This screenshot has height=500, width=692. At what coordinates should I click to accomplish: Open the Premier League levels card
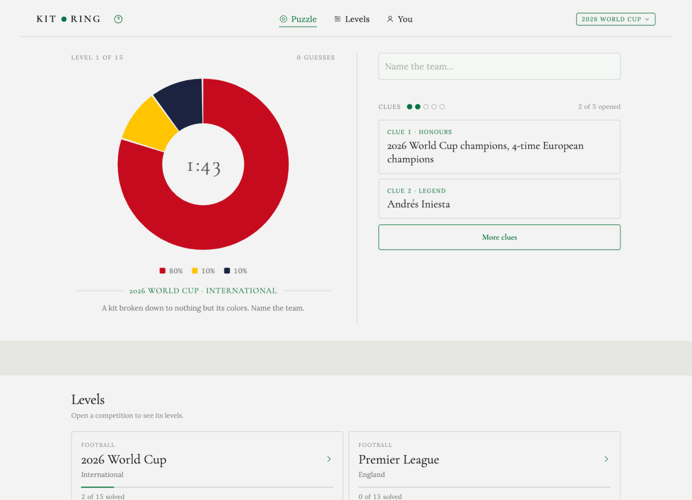click(484, 466)
